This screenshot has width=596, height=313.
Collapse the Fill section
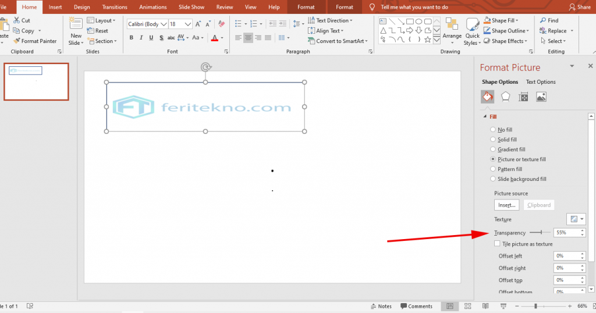485,116
